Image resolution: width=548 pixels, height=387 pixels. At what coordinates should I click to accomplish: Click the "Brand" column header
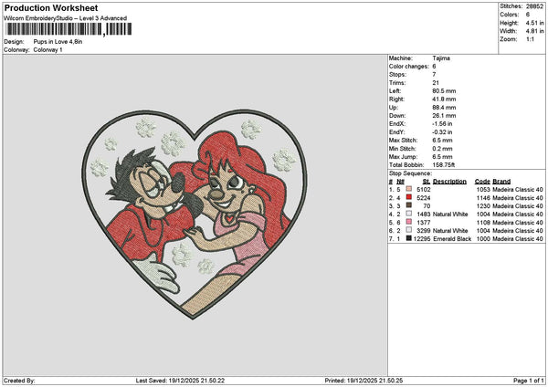pos(501,182)
